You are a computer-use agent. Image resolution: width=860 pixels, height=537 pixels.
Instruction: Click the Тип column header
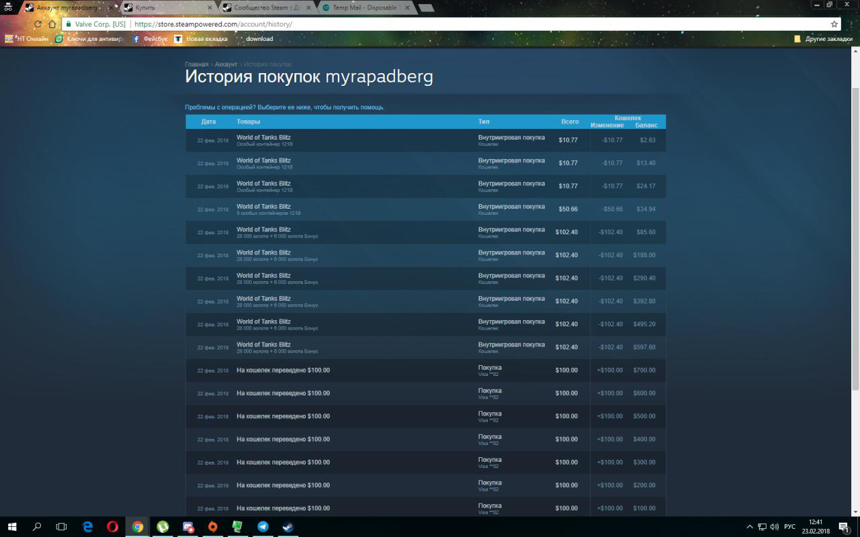pos(484,121)
